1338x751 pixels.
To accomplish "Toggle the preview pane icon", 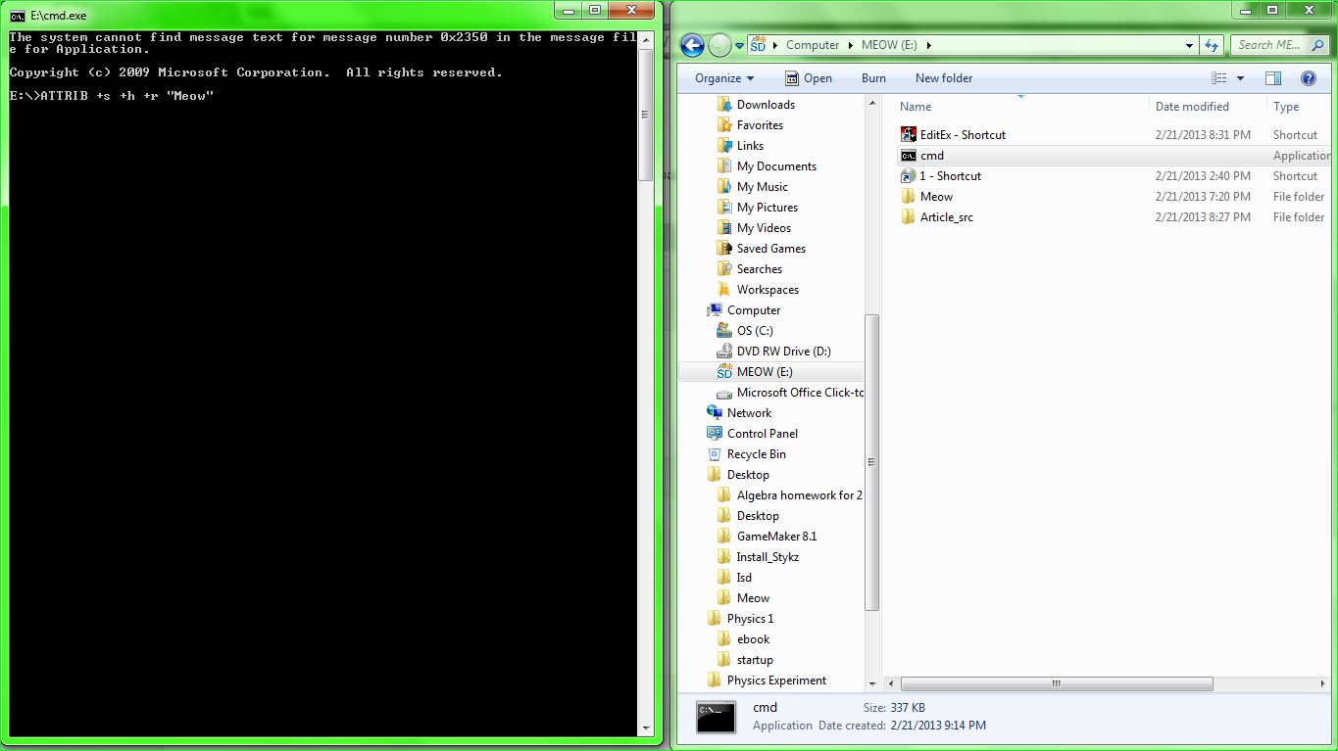I will (x=1272, y=78).
